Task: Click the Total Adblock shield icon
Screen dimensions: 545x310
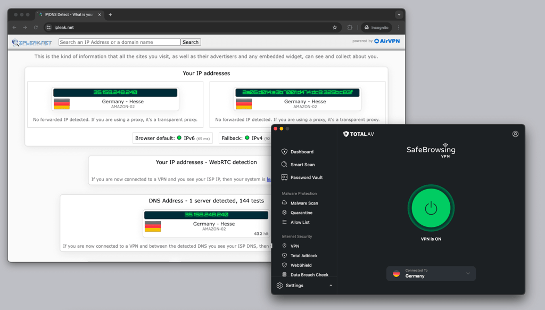Action: coord(284,255)
